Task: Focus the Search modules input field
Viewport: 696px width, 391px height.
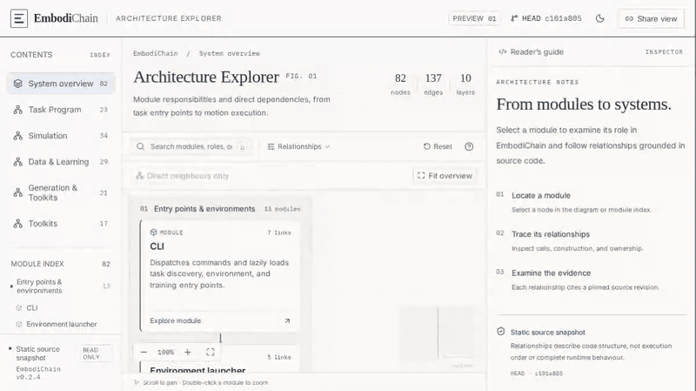Action: (x=191, y=146)
